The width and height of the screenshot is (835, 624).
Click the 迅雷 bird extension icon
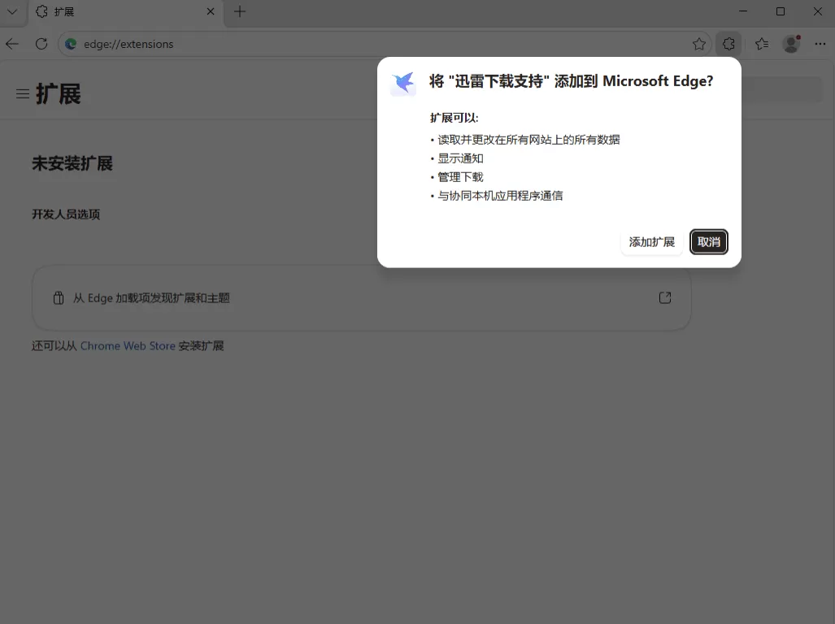pos(403,83)
